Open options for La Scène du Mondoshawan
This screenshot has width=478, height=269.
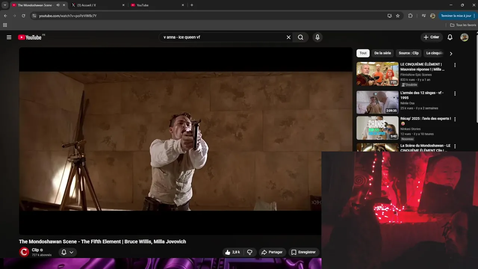click(455, 146)
